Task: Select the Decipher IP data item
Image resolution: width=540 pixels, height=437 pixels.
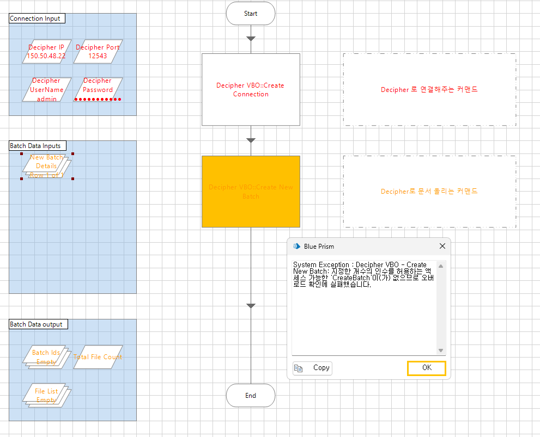Action: tap(47, 52)
